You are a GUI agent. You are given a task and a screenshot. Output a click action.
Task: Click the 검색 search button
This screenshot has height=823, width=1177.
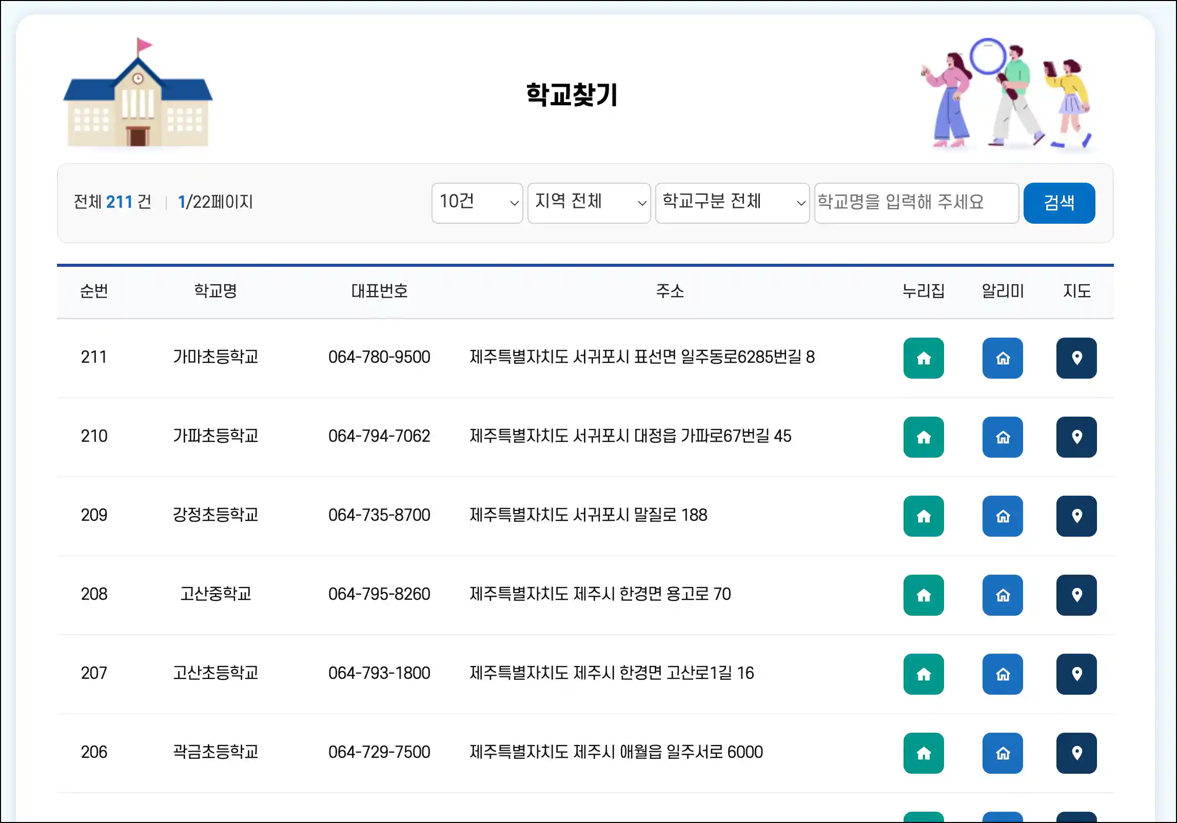[x=1059, y=203]
